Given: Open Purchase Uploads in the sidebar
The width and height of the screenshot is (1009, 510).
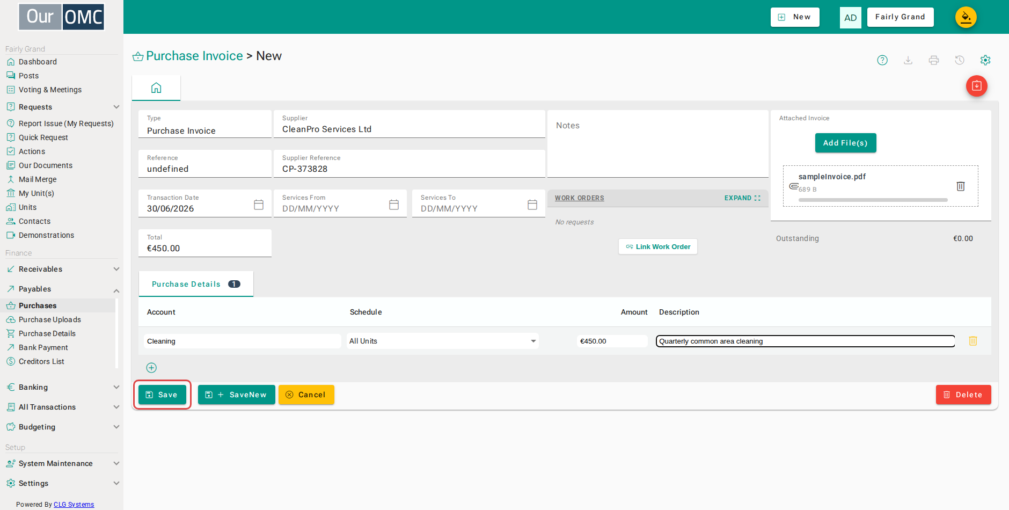Looking at the screenshot, I should click(50, 319).
